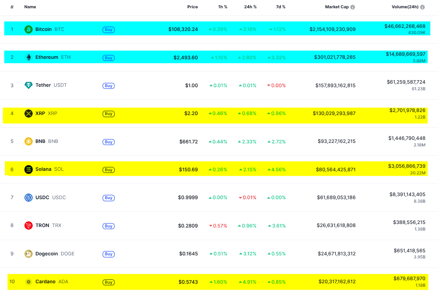Click TRON 1h change 0.57%

click(x=218, y=226)
